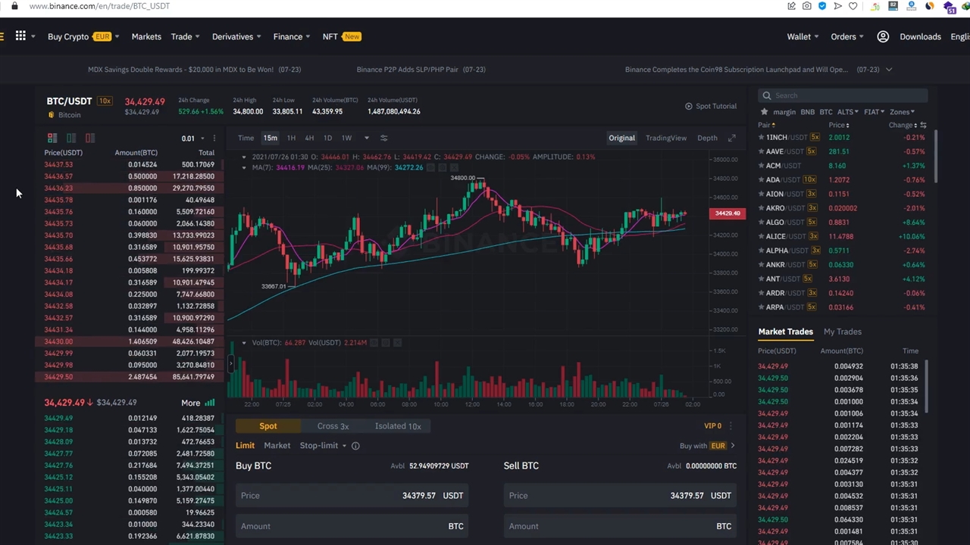Open the order book 0.01 precision dropdown
The width and height of the screenshot is (970, 545).
193,139
